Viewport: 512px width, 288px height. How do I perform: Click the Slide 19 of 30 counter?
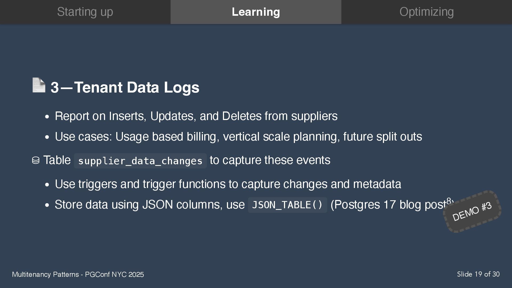click(x=478, y=274)
